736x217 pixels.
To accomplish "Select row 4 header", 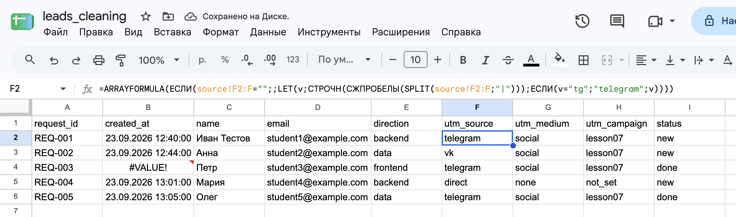I will [x=15, y=167].
